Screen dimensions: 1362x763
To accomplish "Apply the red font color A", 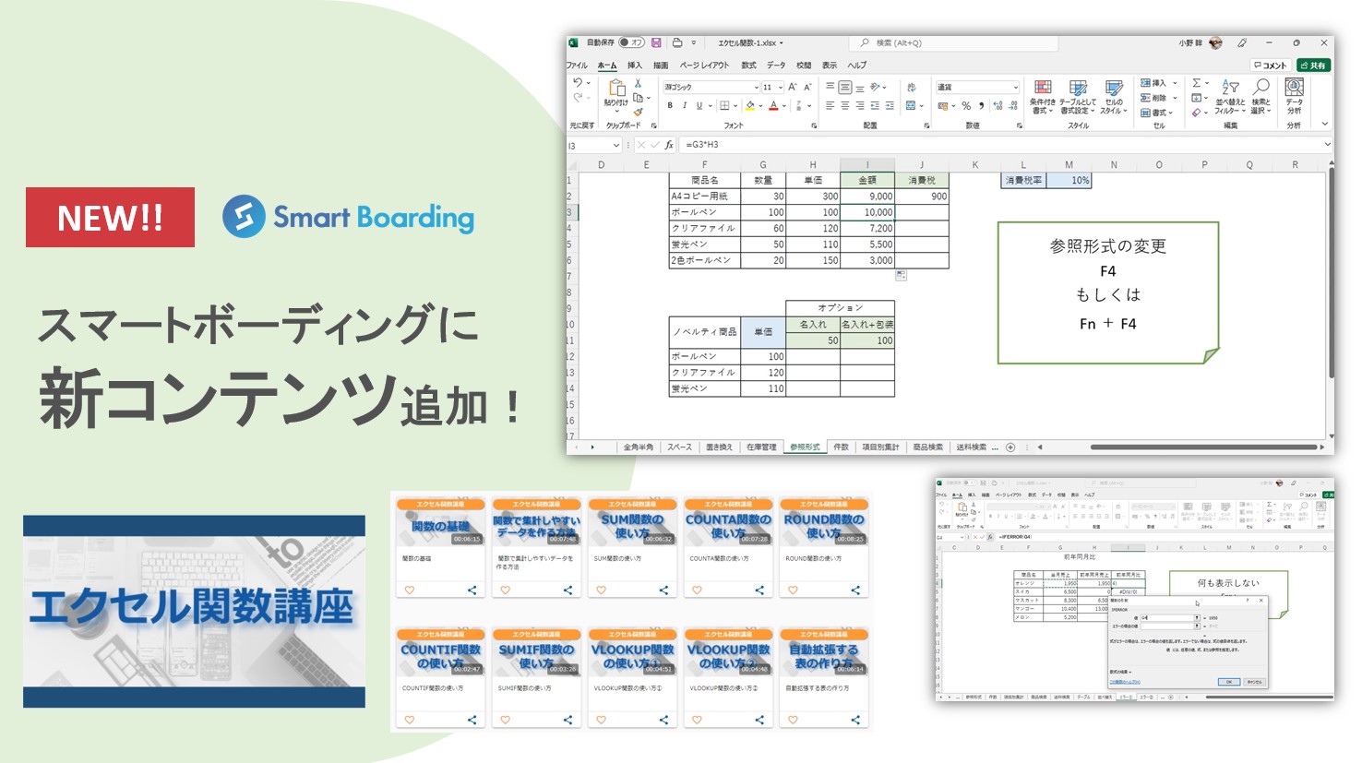I will (x=773, y=106).
